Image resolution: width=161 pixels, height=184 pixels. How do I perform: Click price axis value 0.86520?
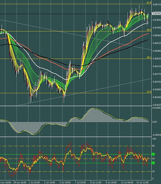click(157, 43)
